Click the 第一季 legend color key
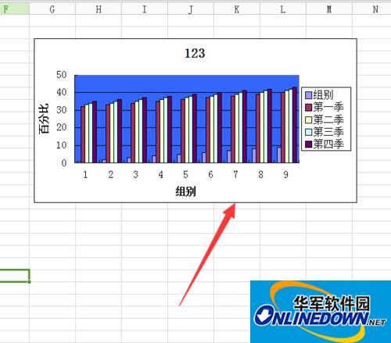This screenshot has height=343, width=391. tap(309, 107)
